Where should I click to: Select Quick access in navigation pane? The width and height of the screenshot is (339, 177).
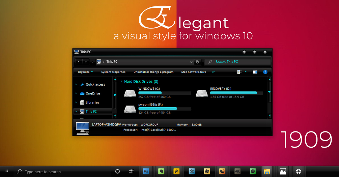pos(95,85)
